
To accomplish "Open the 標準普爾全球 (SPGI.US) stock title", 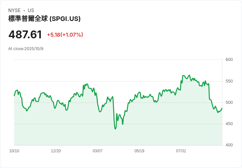I will click(x=44, y=19).
